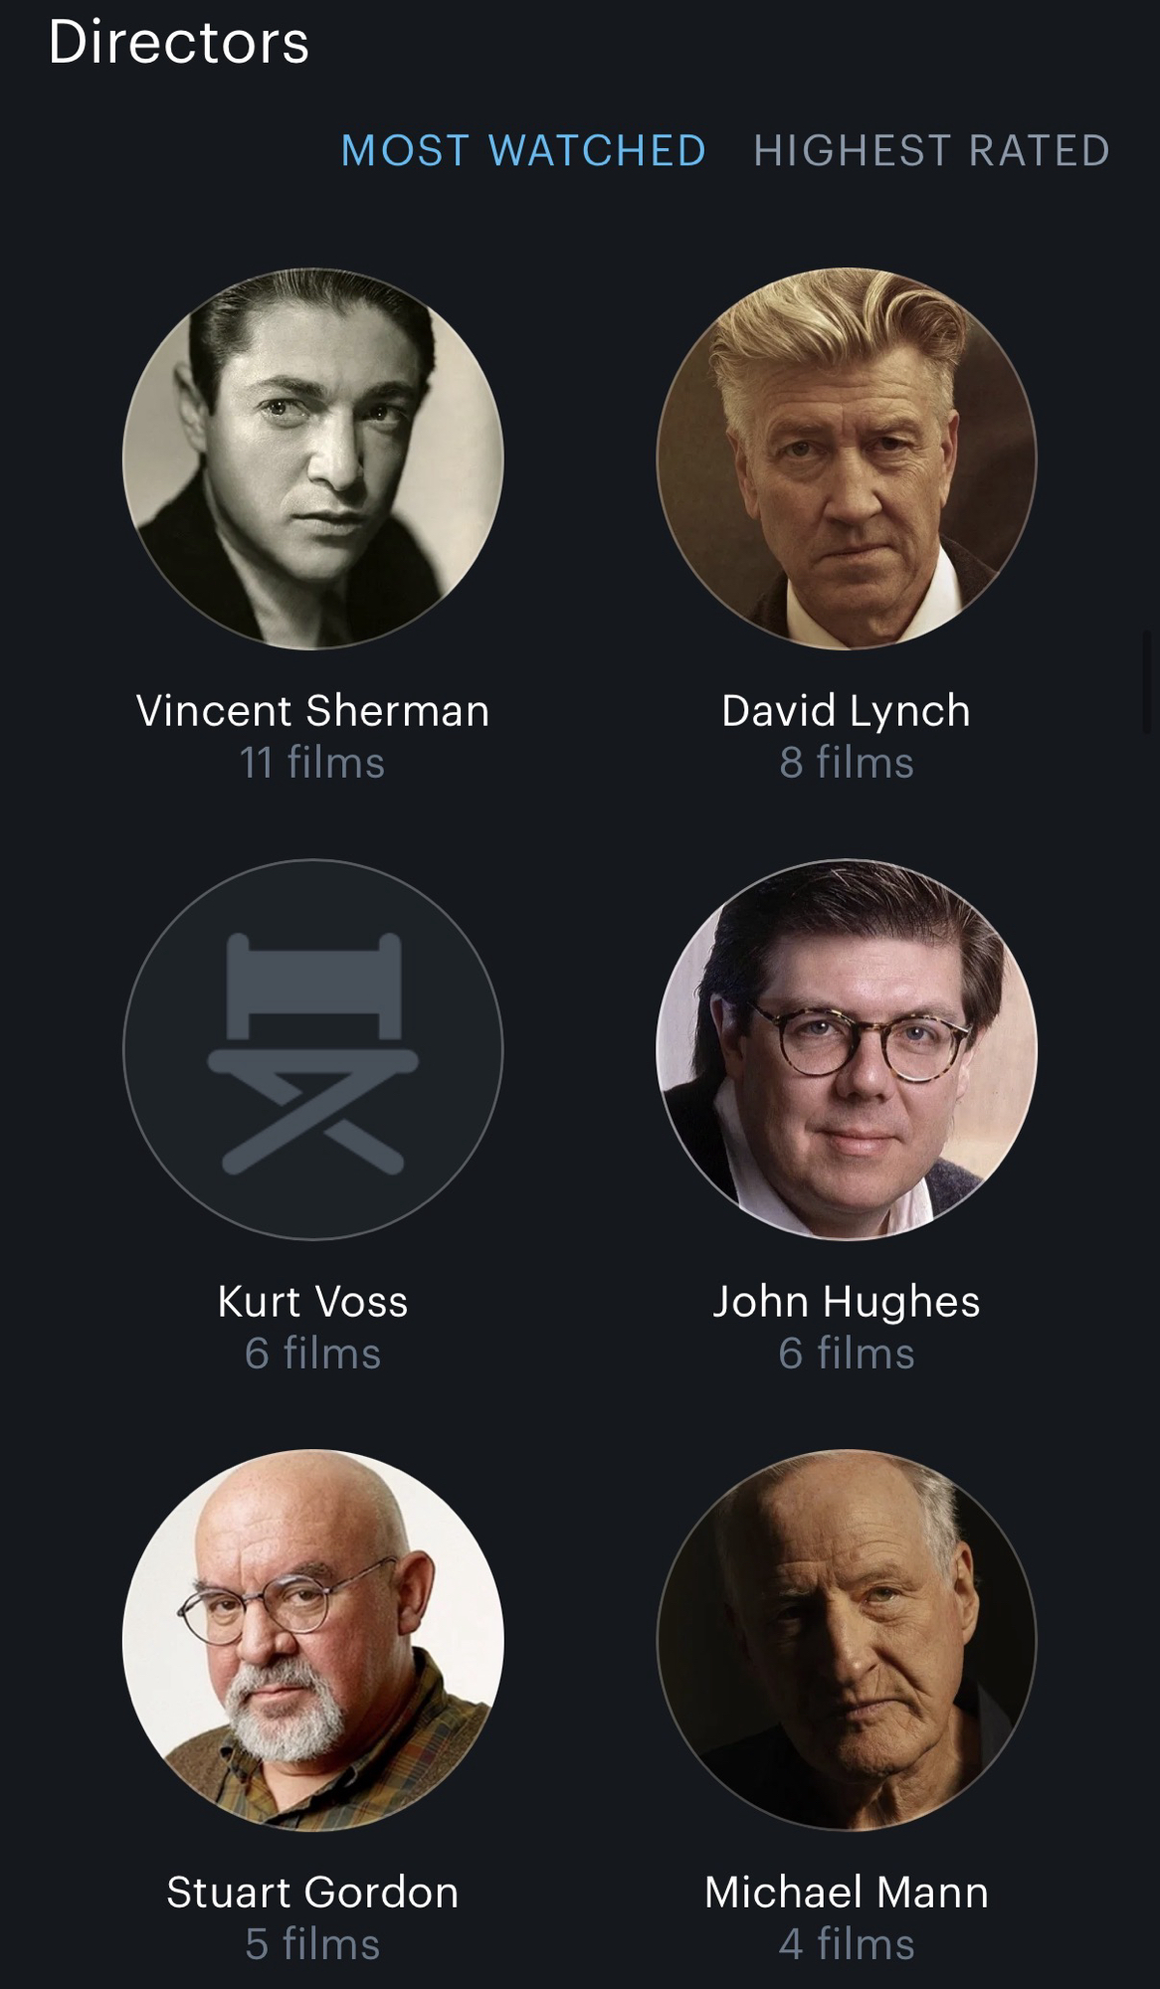
Task: View Vincent Sherman's 11 films count
Action: [x=312, y=763]
